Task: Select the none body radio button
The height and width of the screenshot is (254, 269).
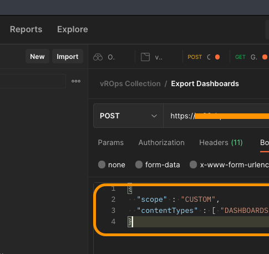Action: [101, 165]
